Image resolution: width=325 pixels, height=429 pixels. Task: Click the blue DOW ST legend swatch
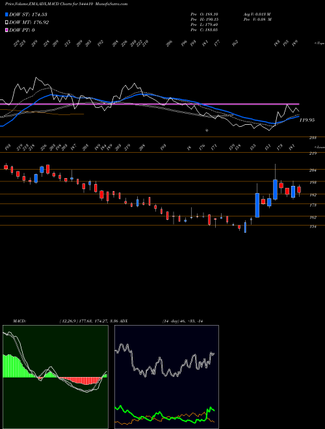coord(6,14)
